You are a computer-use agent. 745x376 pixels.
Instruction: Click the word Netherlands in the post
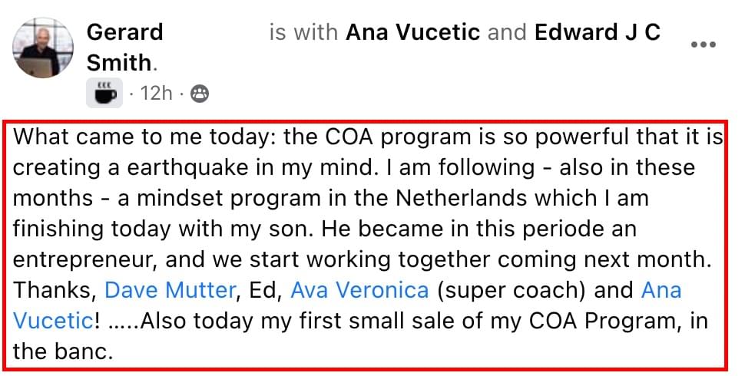click(461, 198)
